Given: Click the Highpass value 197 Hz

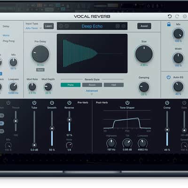Looking at the screenshot, I should point(111,149).
